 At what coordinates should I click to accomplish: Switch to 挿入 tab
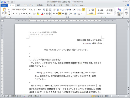19,5
